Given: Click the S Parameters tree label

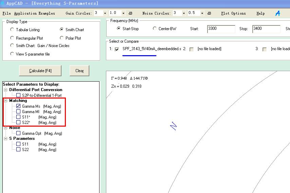Looking at the screenshot, I should [22, 138].
